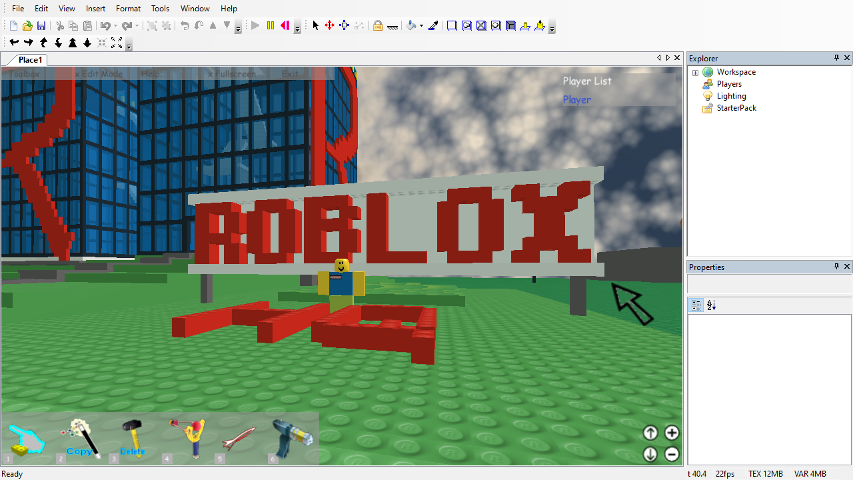853x480 pixels.
Task: Open the Insert menu
Action: coord(95,9)
